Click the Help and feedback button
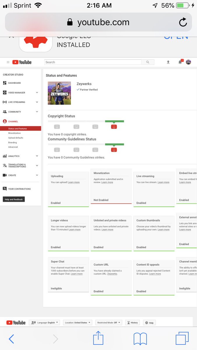The image size is (197, 350). (x=14, y=199)
